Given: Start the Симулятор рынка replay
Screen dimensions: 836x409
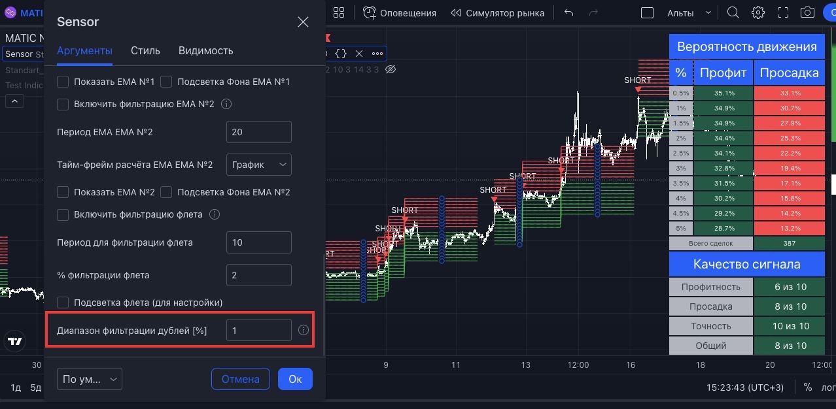Looking at the screenshot, I should coord(497,12).
